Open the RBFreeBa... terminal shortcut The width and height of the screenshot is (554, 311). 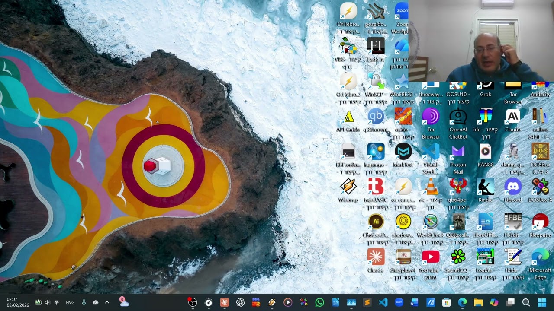pyautogui.click(x=348, y=152)
